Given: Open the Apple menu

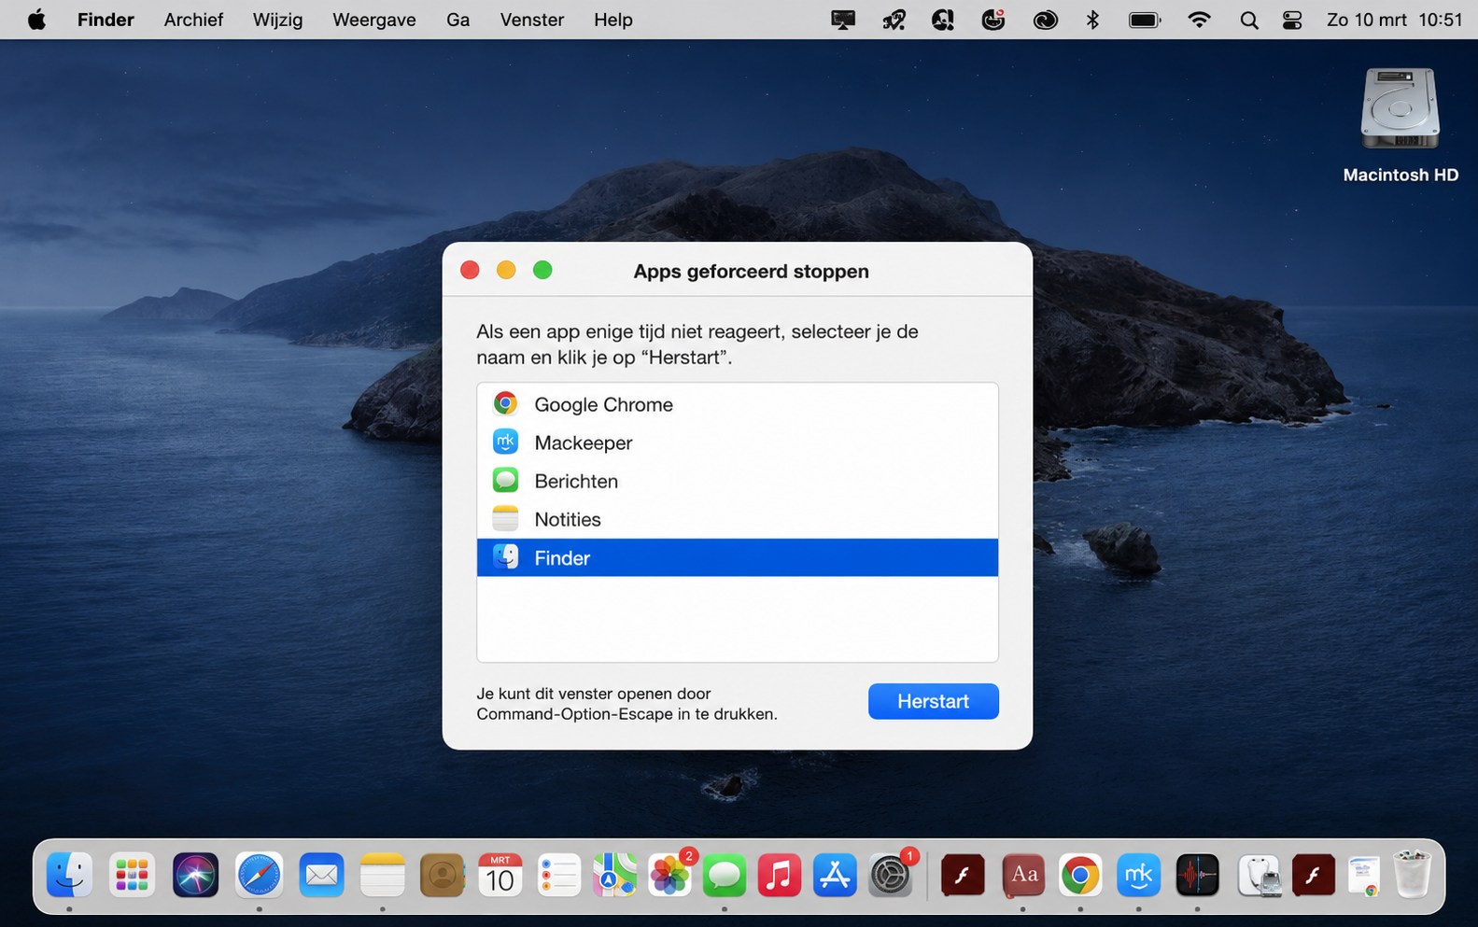Looking at the screenshot, I should [x=36, y=20].
